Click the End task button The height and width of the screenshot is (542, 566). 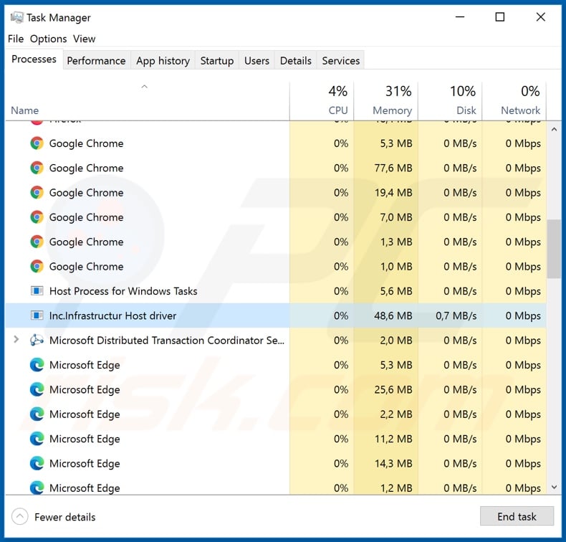[517, 516]
